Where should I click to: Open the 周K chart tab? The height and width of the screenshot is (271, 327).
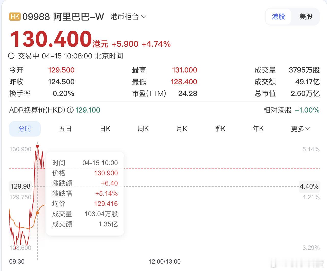143,129
